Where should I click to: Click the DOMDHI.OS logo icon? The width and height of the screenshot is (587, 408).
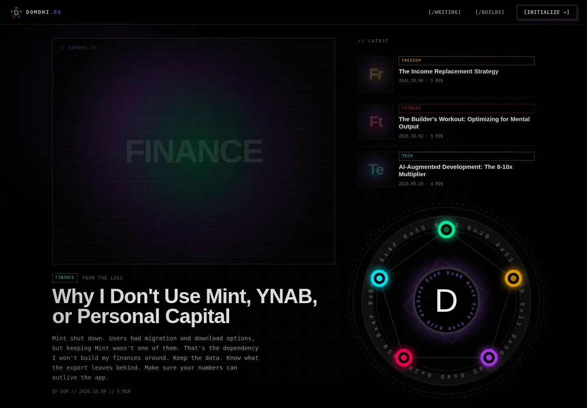[x=16, y=12]
